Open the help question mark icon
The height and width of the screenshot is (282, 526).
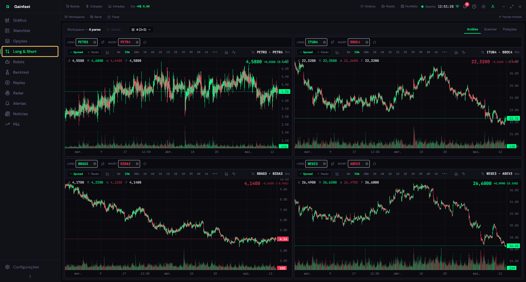[474, 7]
